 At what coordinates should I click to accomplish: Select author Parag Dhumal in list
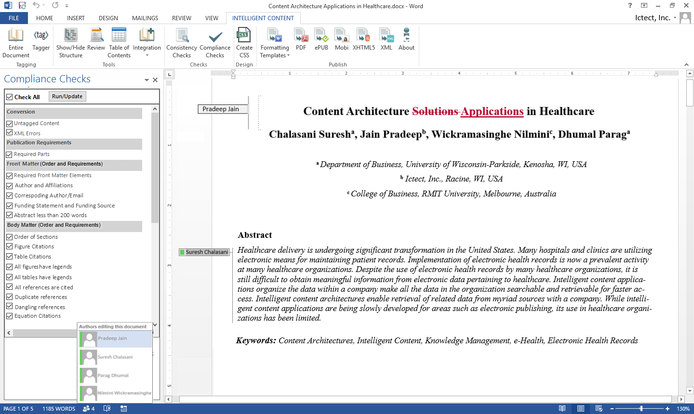tap(116, 375)
